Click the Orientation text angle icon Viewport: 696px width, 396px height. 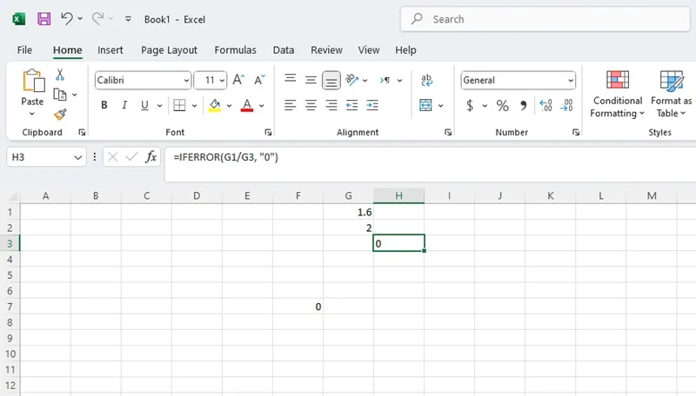352,80
